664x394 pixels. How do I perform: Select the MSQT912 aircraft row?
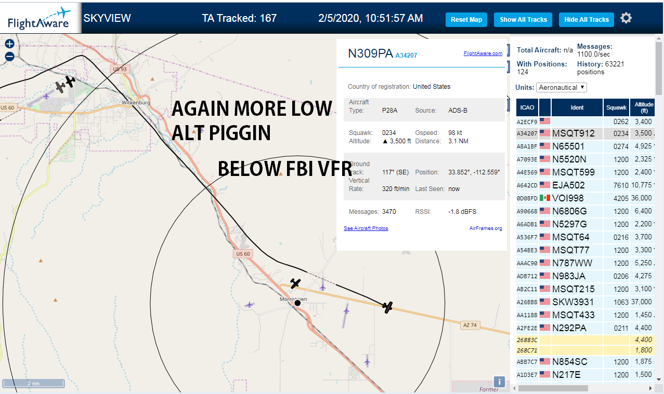pyautogui.click(x=585, y=133)
